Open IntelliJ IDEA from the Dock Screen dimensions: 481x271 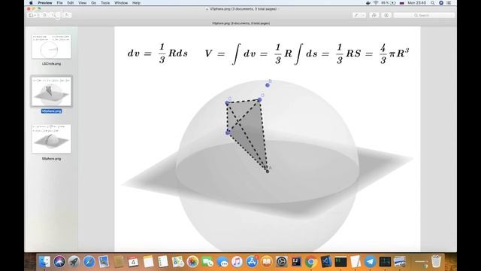tap(296, 262)
